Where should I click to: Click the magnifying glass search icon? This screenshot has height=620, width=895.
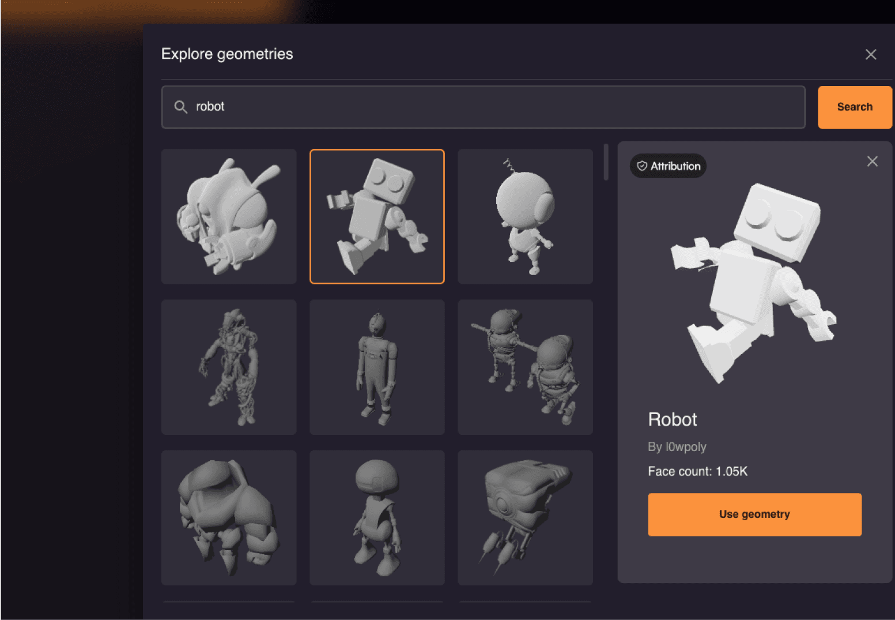click(180, 107)
